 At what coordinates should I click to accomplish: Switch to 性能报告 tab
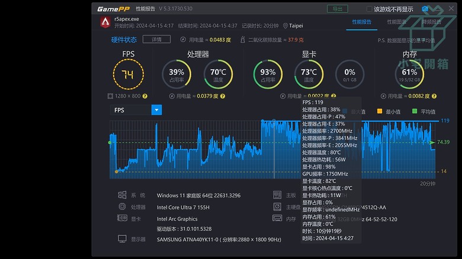pyautogui.click(x=361, y=22)
